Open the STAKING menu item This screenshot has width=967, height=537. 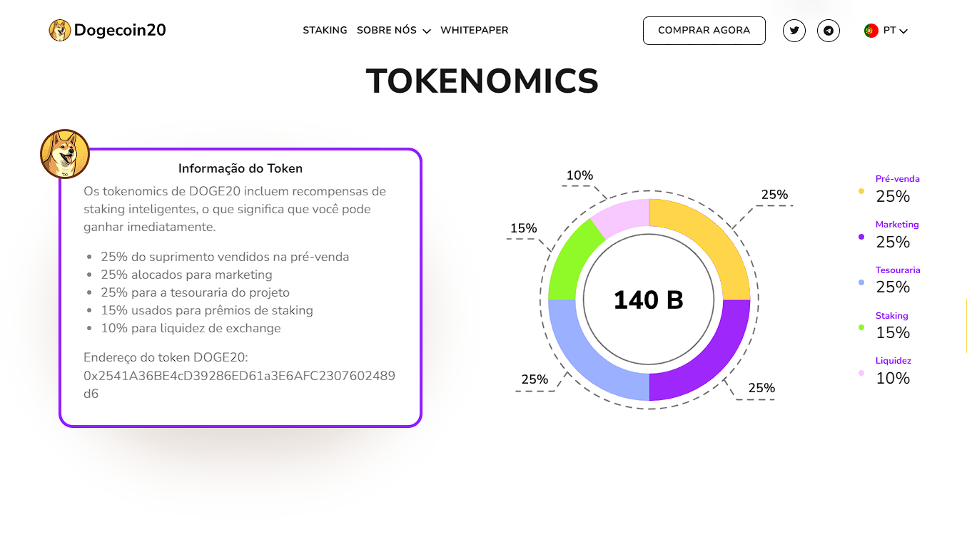pos(325,30)
